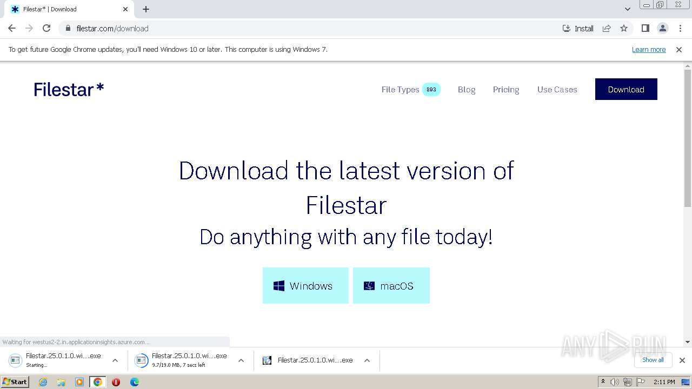
Task: Close the downloads shelf
Action: tap(682, 360)
